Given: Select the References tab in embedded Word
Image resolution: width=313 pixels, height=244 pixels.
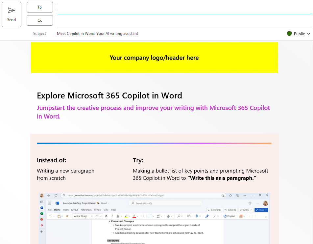Looking at the screenshot, I should click(86, 210).
